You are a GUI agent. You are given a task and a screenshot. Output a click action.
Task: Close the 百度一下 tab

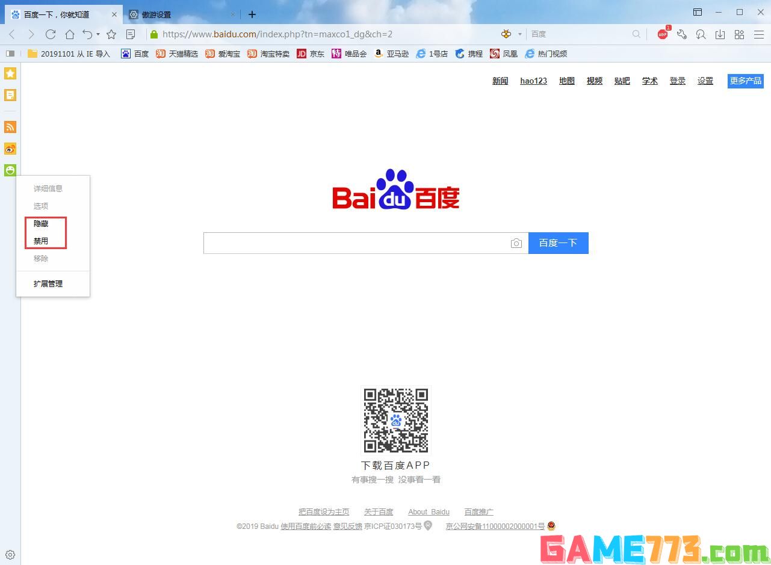(x=114, y=14)
